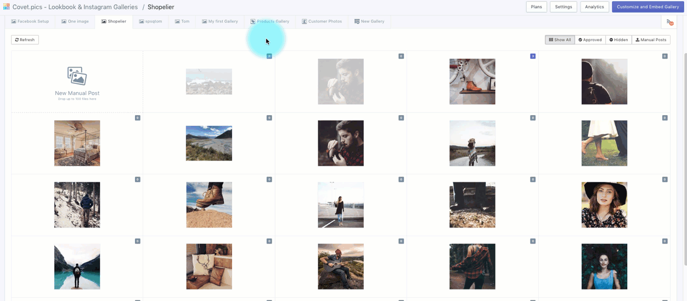Click the count badge on the bedroom photo
Image resolution: width=687 pixels, height=301 pixels.
(x=138, y=118)
